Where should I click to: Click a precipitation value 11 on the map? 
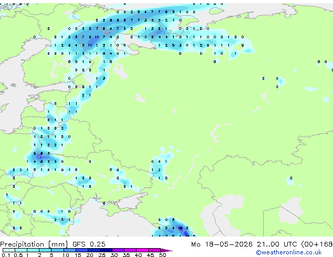(x=97, y=37)
